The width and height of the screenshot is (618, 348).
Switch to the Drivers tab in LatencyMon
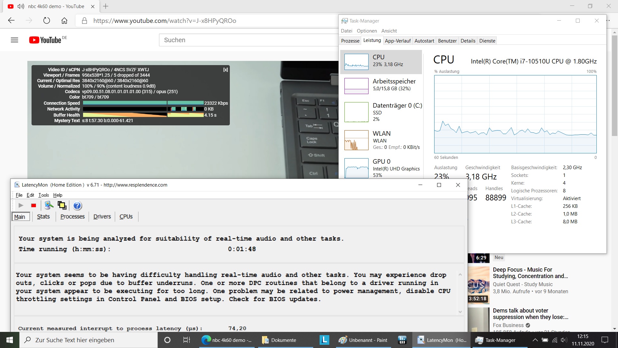[x=102, y=217]
